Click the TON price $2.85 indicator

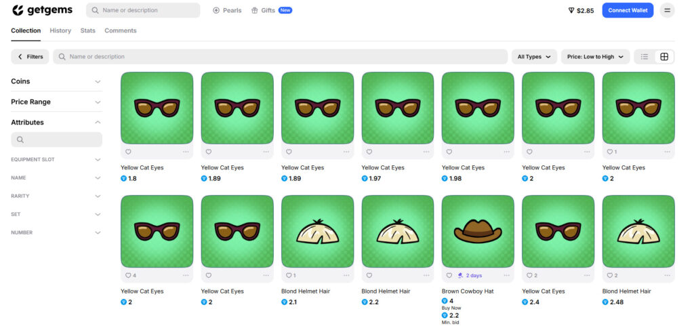click(x=581, y=11)
